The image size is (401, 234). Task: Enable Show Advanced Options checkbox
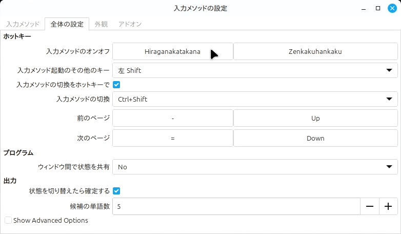(x=8, y=220)
